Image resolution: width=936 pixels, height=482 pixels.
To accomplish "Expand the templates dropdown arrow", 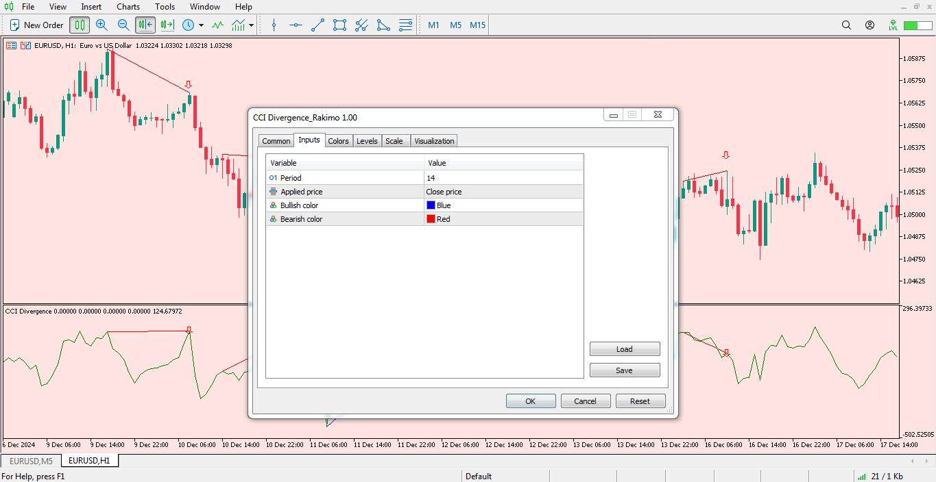I will [252, 25].
